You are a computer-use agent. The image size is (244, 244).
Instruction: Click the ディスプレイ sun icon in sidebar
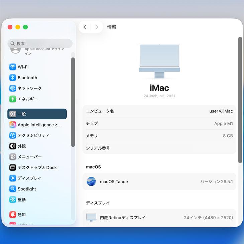point(13,178)
